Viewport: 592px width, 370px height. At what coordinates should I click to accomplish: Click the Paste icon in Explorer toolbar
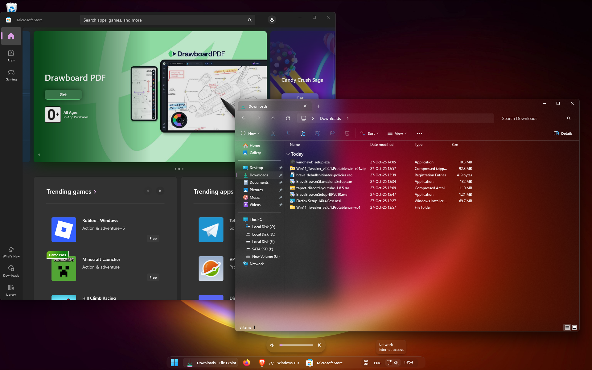point(302,133)
